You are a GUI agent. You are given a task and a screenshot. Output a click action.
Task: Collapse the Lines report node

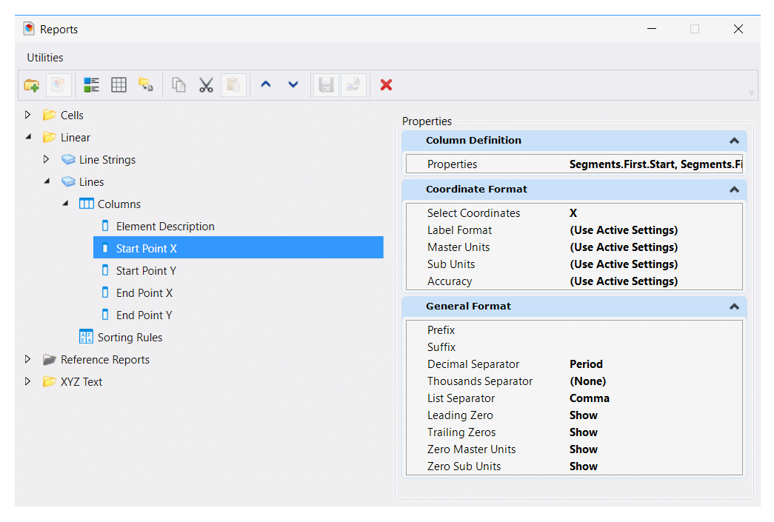tap(47, 181)
